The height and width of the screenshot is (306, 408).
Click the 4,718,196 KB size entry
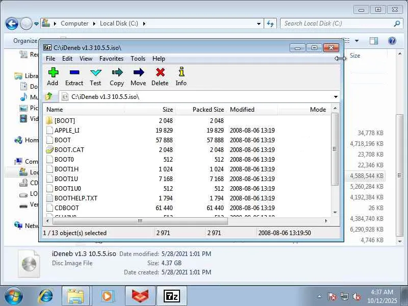[367, 144]
